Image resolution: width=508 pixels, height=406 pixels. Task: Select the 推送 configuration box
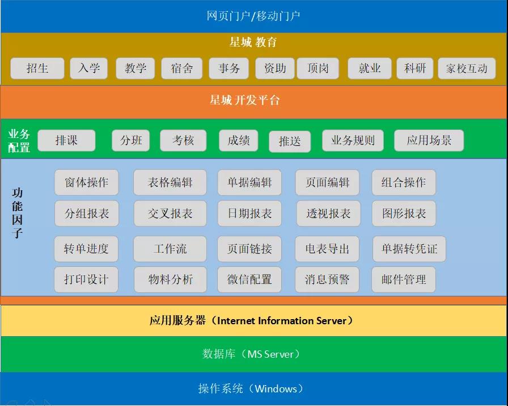point(290,141)
